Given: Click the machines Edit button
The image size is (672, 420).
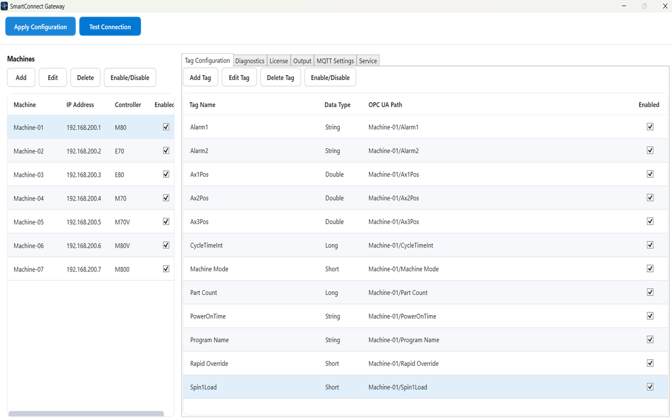Looking at the screenshot, I should (53, 78).
